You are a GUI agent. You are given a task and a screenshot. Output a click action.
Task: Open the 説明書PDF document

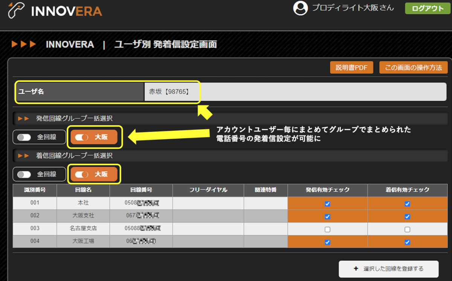click(x=351, y=67)
